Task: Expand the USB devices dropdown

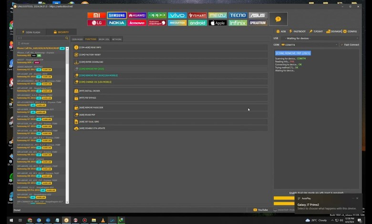Action: [320, 38]
